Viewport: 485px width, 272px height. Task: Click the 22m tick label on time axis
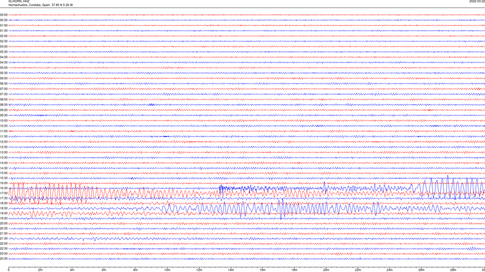click(x=358, y=270)
